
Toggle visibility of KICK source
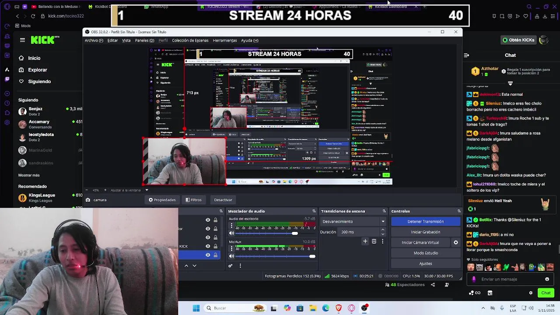click(208, 246)
